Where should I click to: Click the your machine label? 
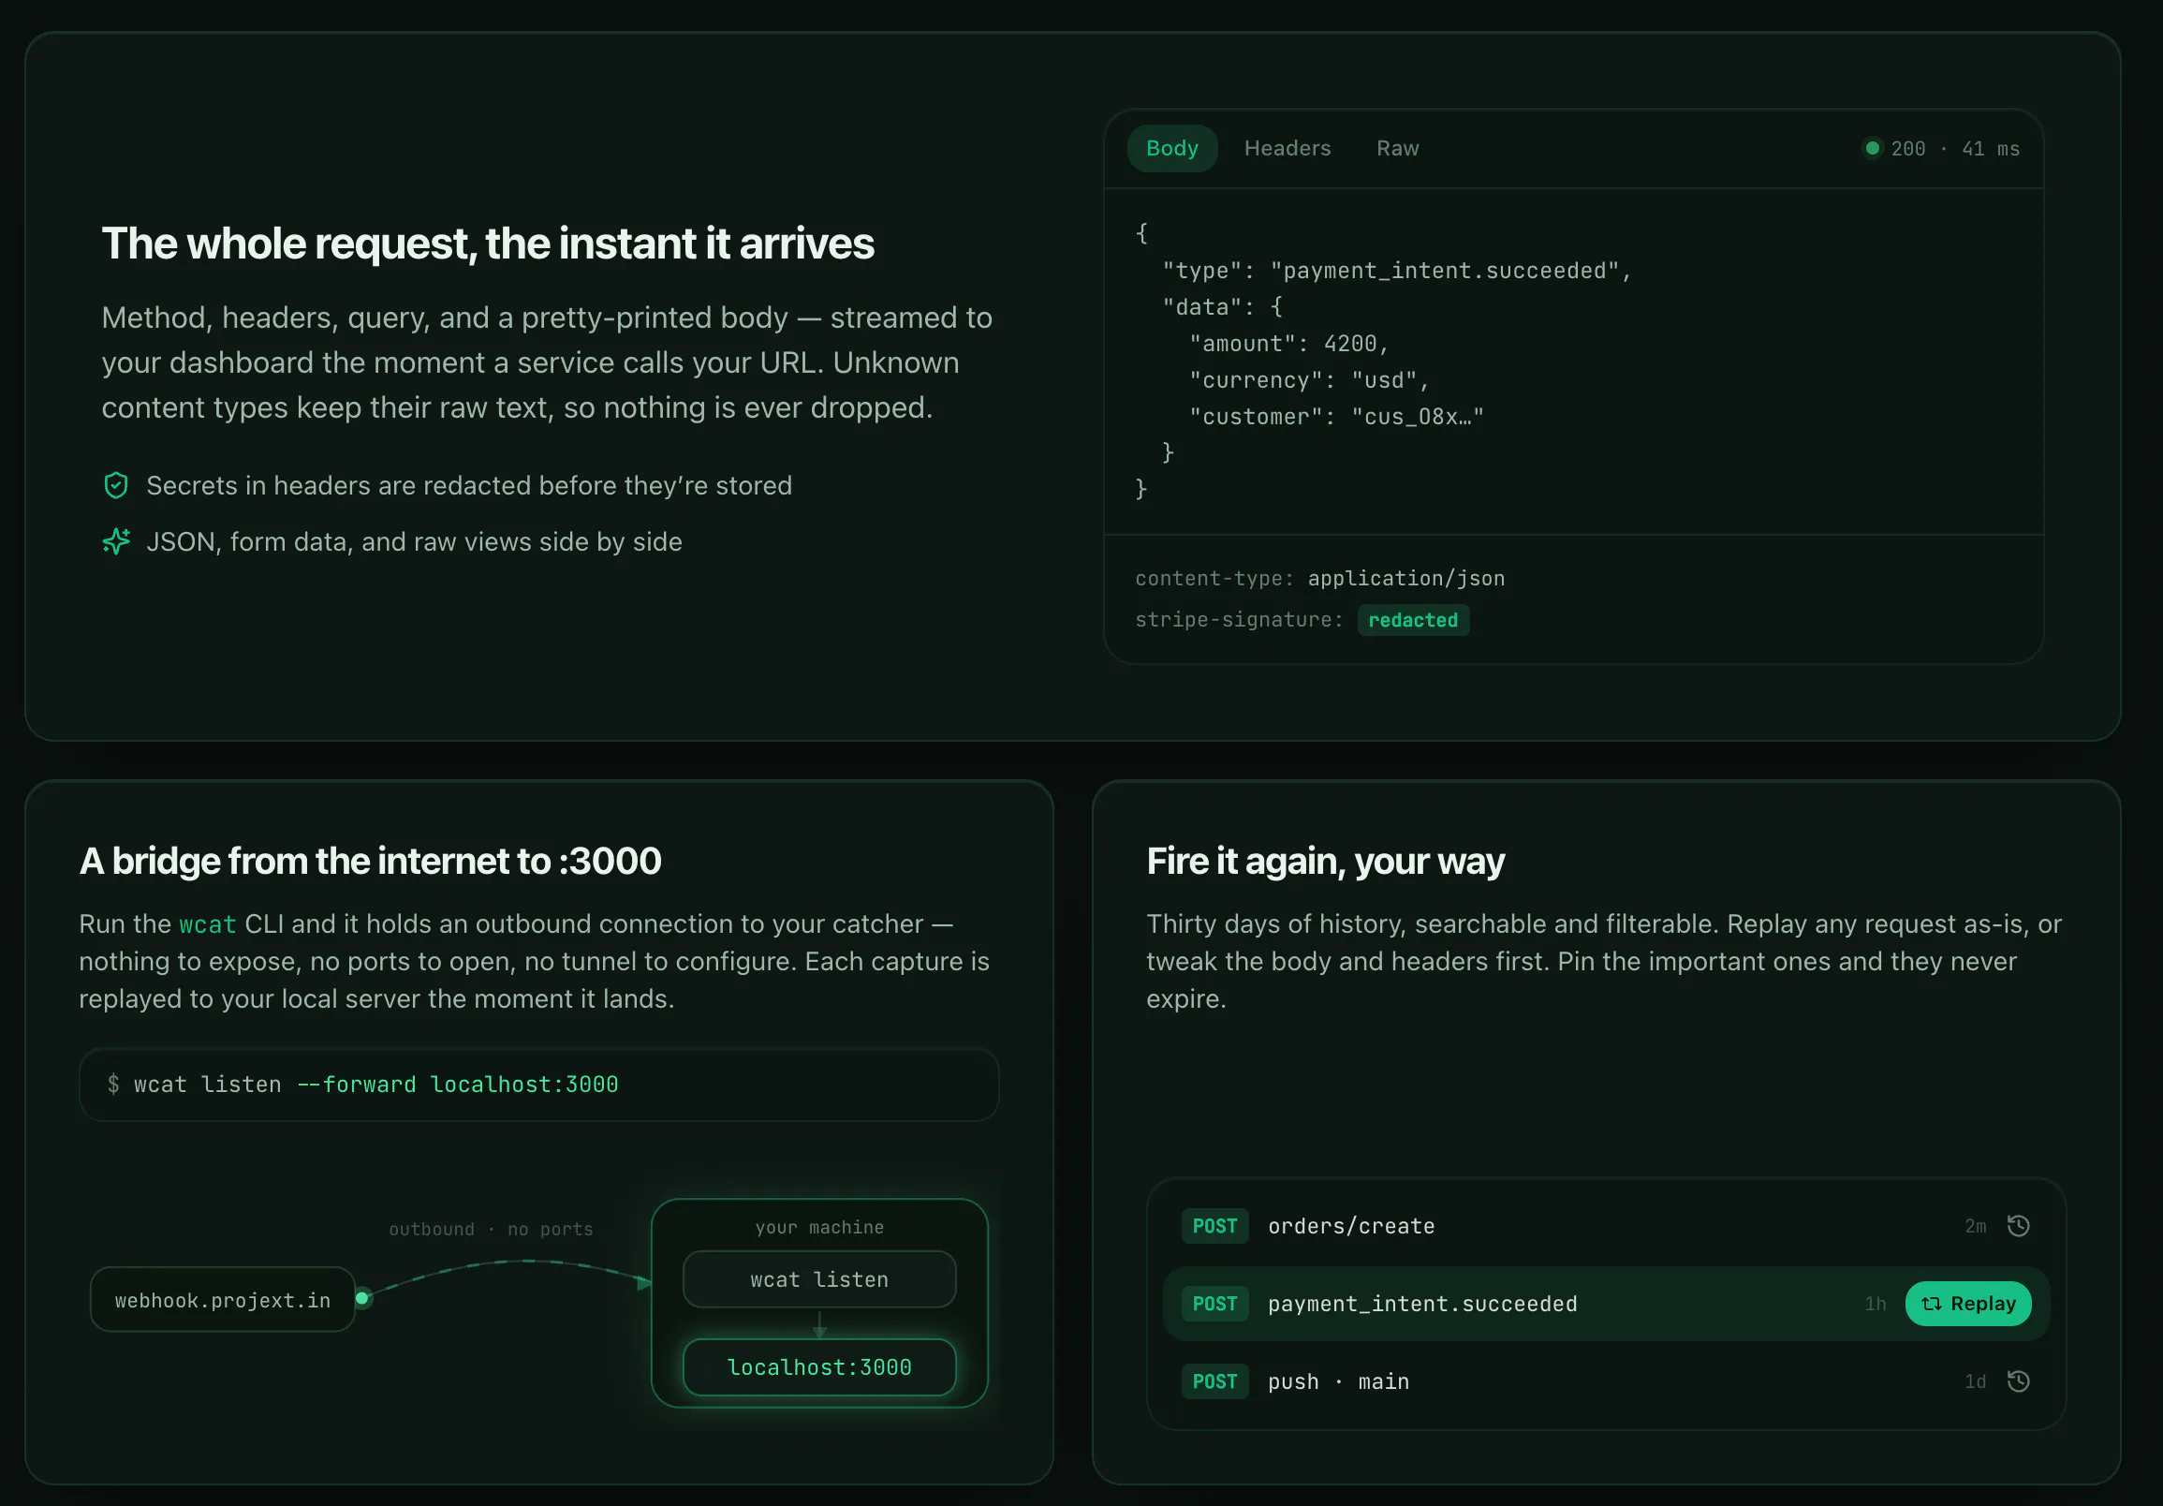tap(818, 1227)
